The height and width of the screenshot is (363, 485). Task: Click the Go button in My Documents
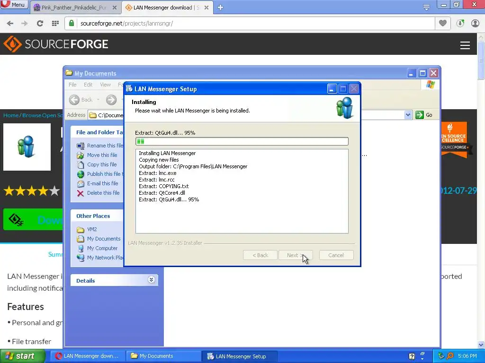(424, 115)
